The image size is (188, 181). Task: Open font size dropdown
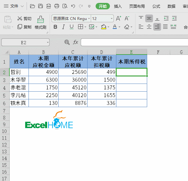pos(112,19)
